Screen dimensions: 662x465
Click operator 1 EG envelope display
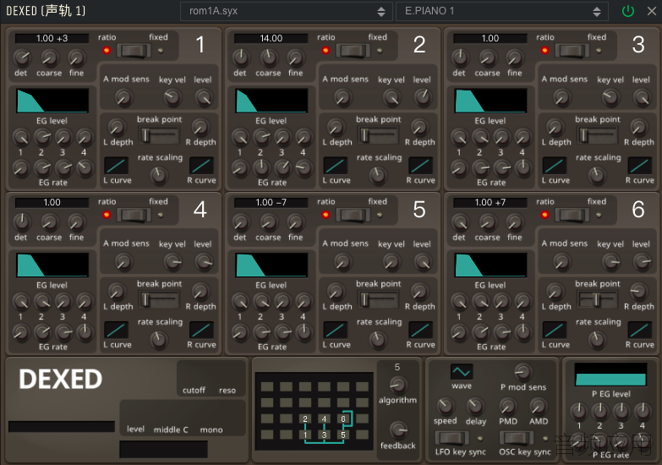[52, 101]
